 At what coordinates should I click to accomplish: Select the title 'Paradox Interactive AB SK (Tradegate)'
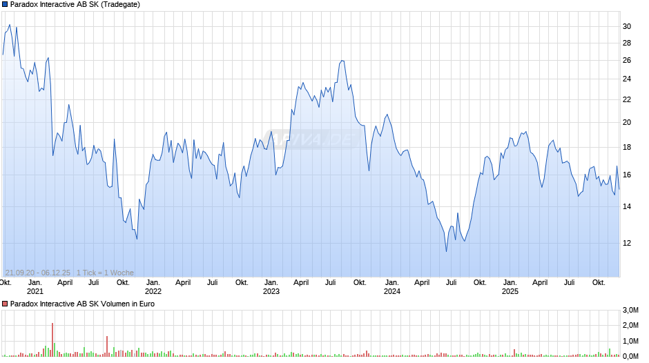click(x=75, y=5)
